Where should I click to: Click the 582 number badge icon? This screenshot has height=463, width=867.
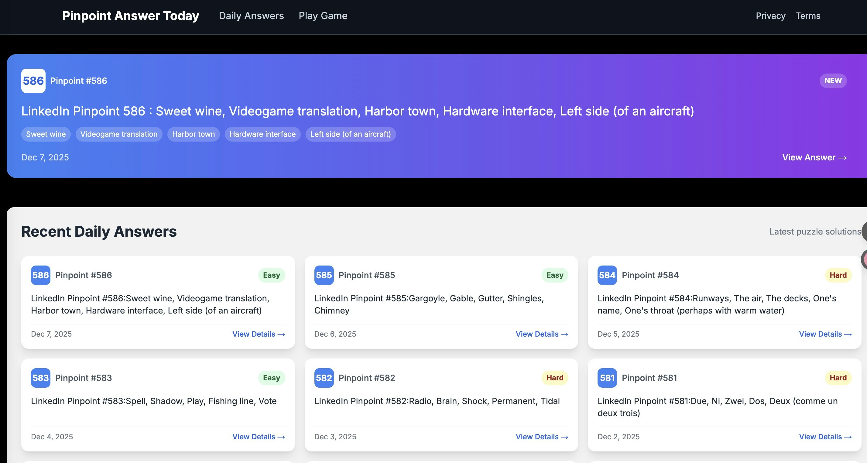click(324, 378)
